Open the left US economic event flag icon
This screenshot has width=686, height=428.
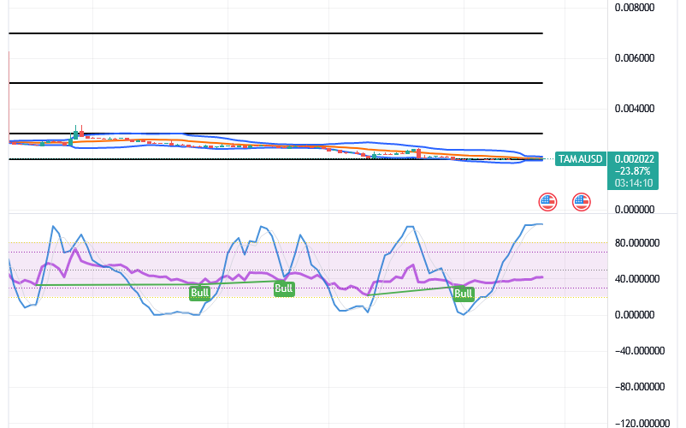coord(547,202)
